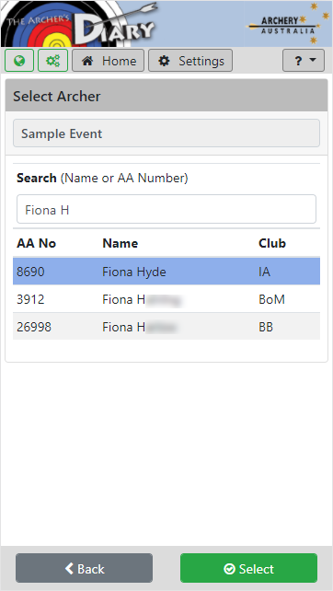The image size is (333, 591).
Task: Click the Club column header
Action: [272, 243]
